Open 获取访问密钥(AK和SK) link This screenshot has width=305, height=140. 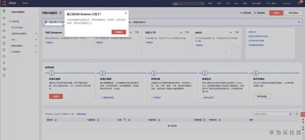(258, 36)
